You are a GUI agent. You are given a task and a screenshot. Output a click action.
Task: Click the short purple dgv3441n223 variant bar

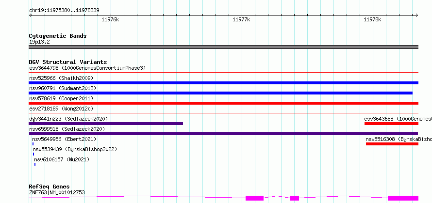point(106,124)
